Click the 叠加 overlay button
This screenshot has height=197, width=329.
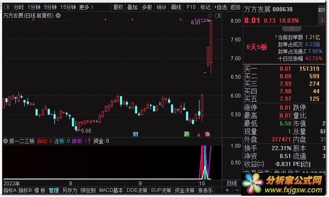(132, 8)
